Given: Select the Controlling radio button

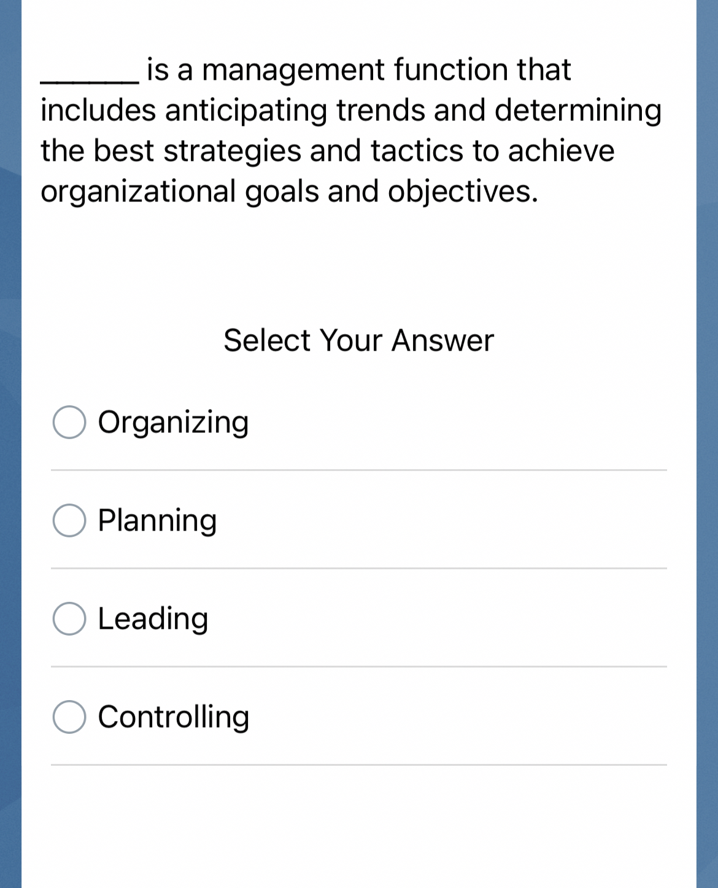Looking at the screenshot, I should tap(70, 716).
